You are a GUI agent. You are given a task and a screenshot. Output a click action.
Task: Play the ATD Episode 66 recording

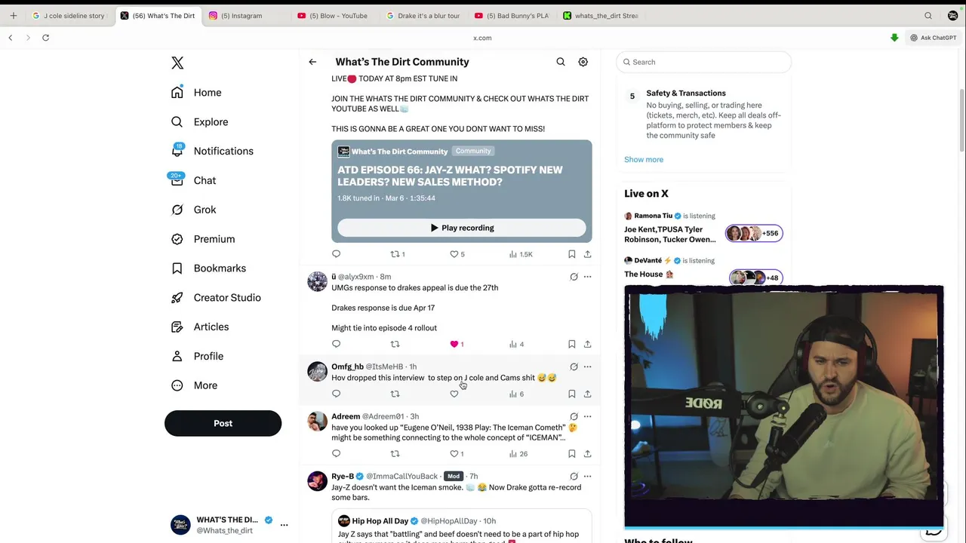[462, 228]
